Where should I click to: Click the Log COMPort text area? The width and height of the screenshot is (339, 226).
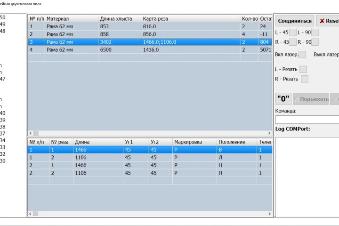pos(307,177)
